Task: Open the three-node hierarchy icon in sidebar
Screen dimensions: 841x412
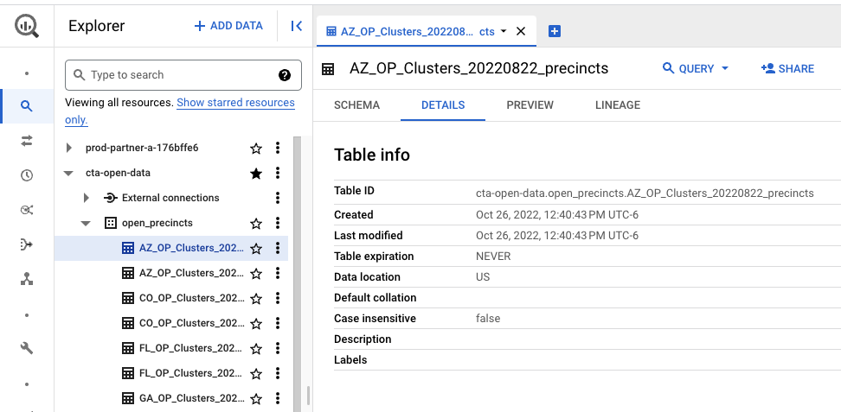Action: click(x=27, y=279)
